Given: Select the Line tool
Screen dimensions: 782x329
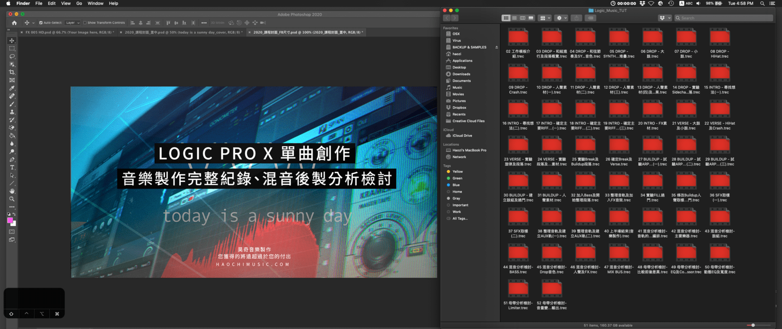Looking at the screenshot, I should tap(12, 183).
